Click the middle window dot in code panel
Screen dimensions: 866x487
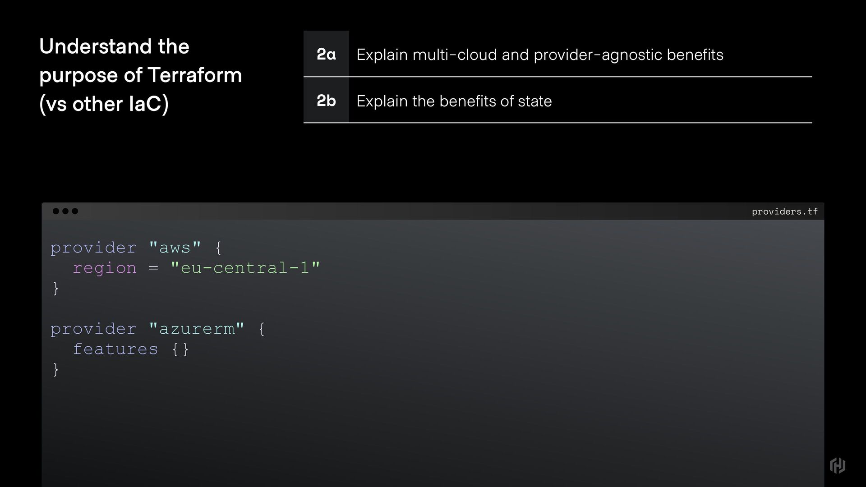click(65, 211)
